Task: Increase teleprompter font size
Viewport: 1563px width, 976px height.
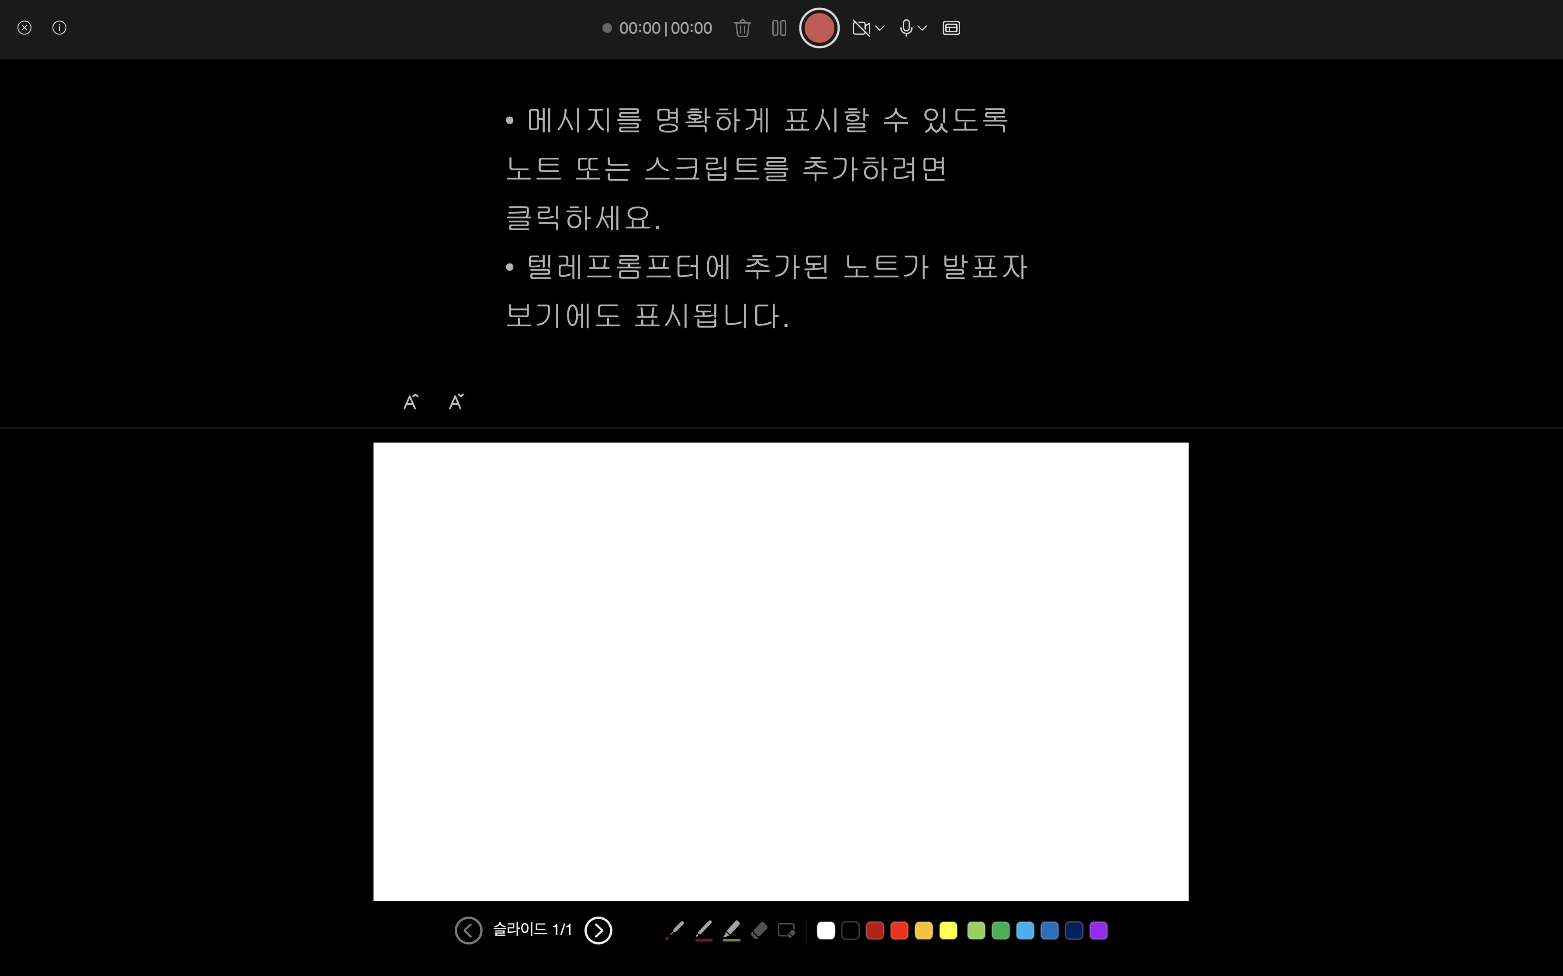Action: pos(411,402)
